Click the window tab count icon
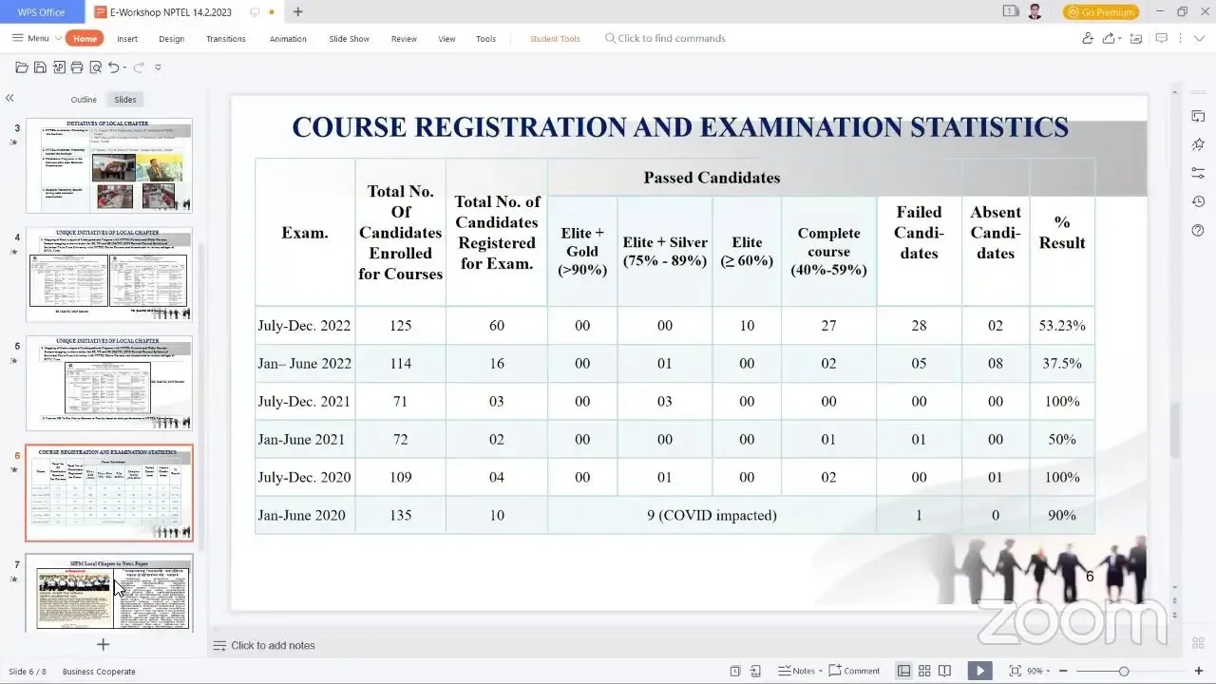 tap(1010, 11)
